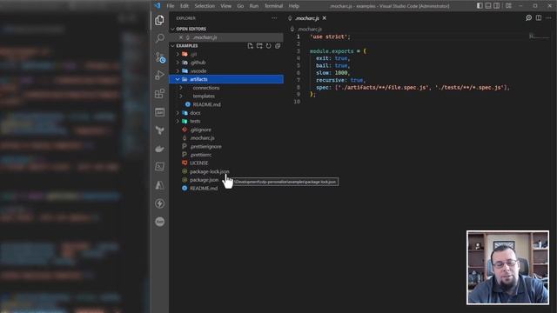Expand the .git folder chevron
The image size is (557, 313).
pyautogui.click(x=178, y=54)
